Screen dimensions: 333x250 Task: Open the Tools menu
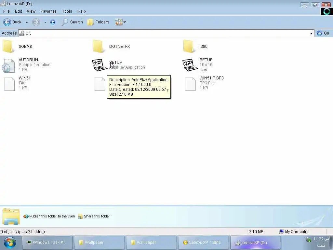click(67, 11)
